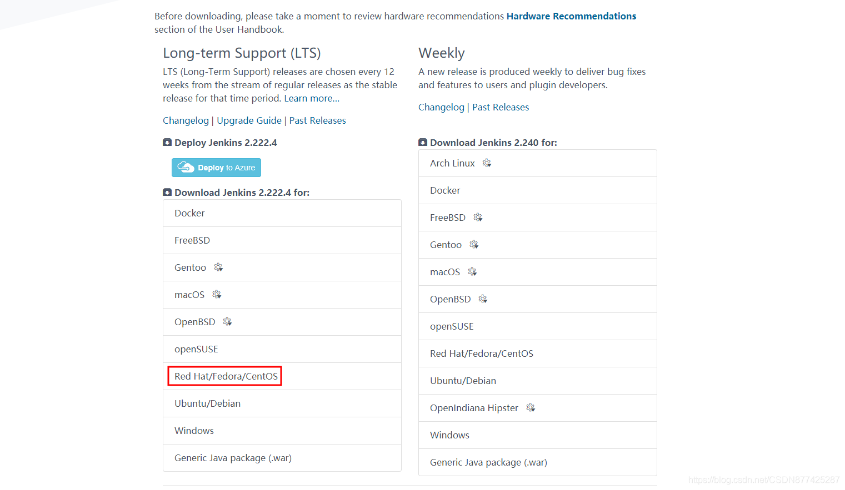Screen dimensions: 845x490
Task: Choose Windows in LTS download list
Action: pos(282,431)
